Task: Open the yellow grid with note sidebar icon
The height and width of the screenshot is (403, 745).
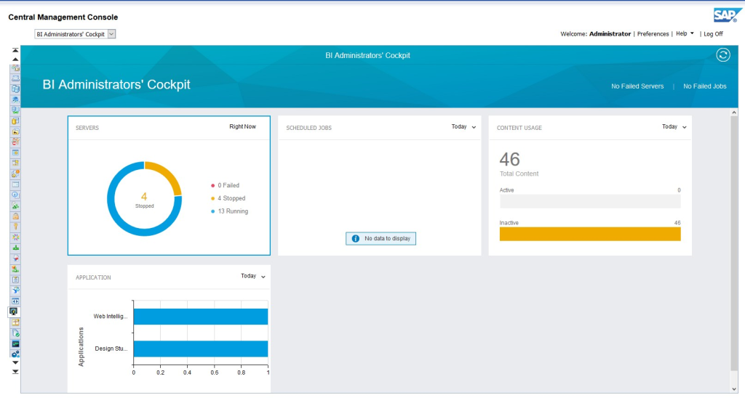Action: (x=16, y=163)
